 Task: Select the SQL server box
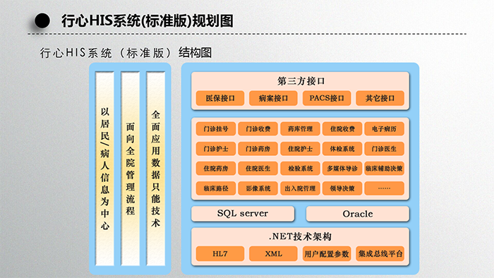click(243, 214)
